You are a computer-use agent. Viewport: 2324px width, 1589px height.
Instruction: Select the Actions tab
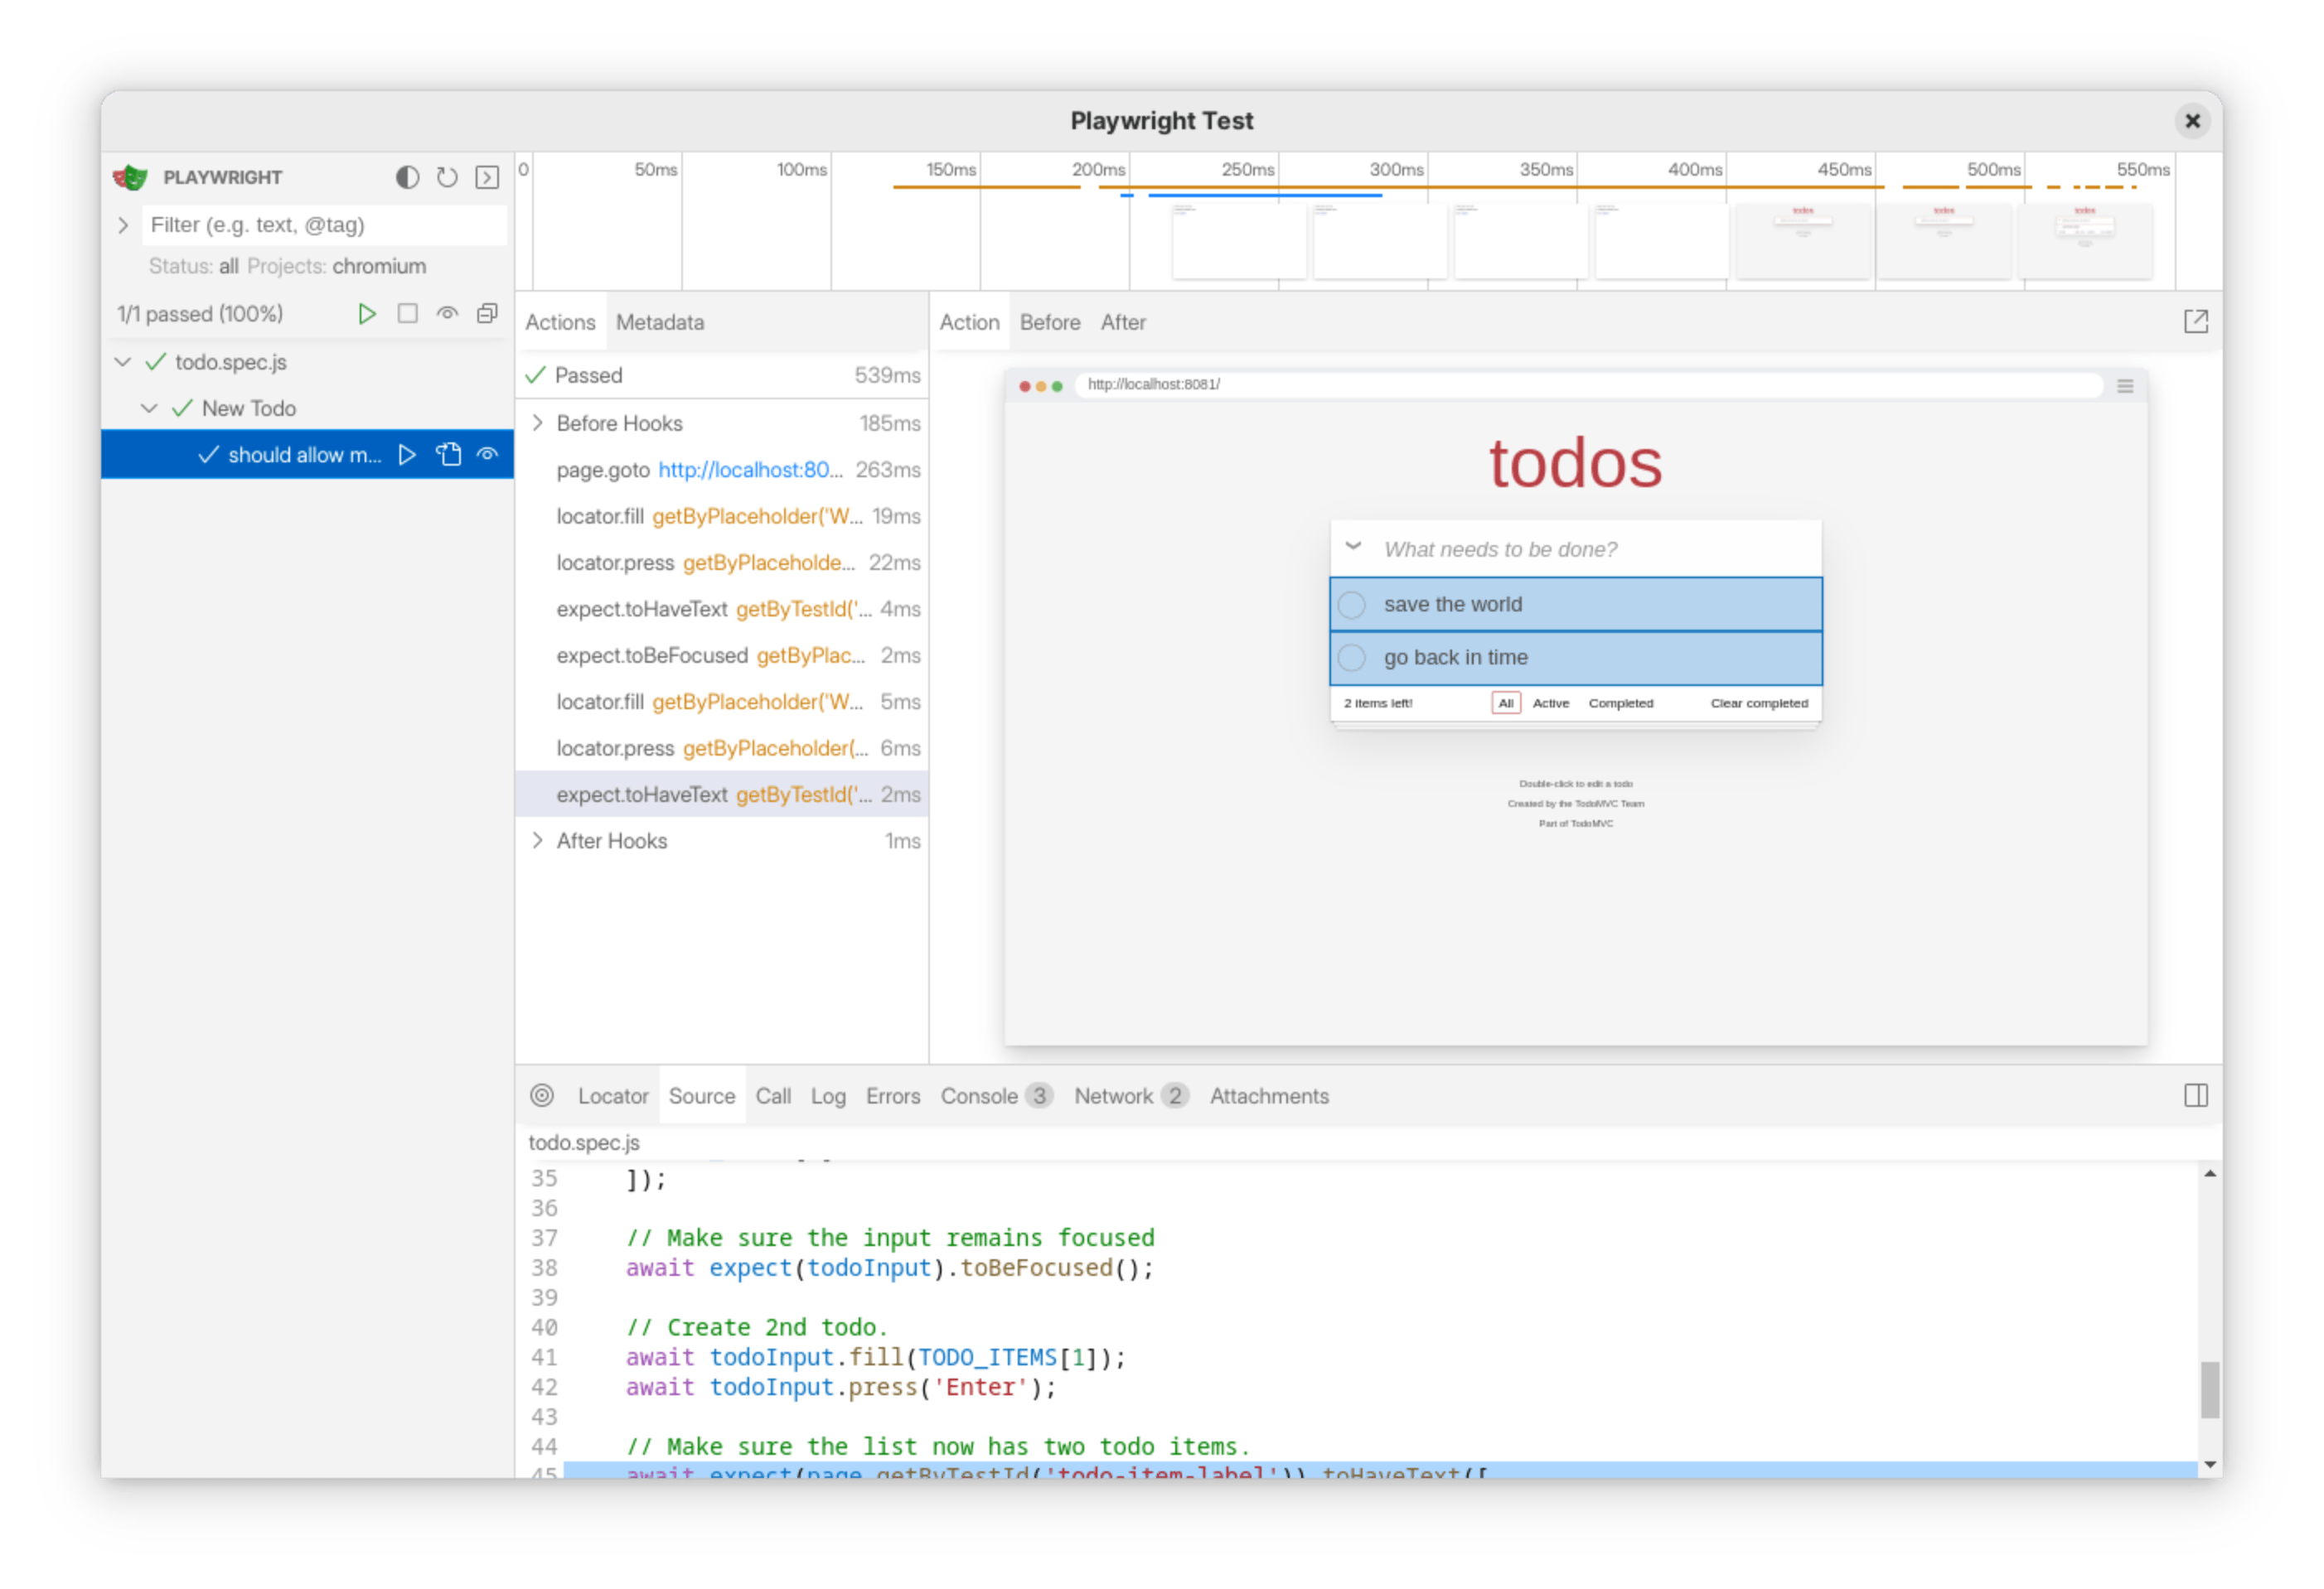(x=560, y=321)
